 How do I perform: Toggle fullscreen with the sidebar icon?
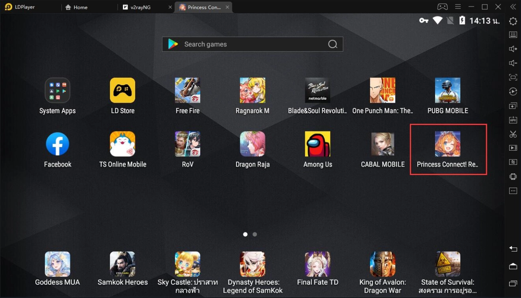click(x=513, y=77)
